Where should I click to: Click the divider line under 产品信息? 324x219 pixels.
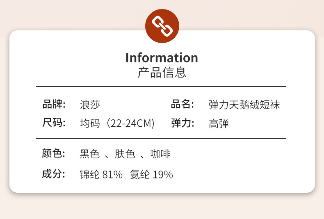coord(161,87)
